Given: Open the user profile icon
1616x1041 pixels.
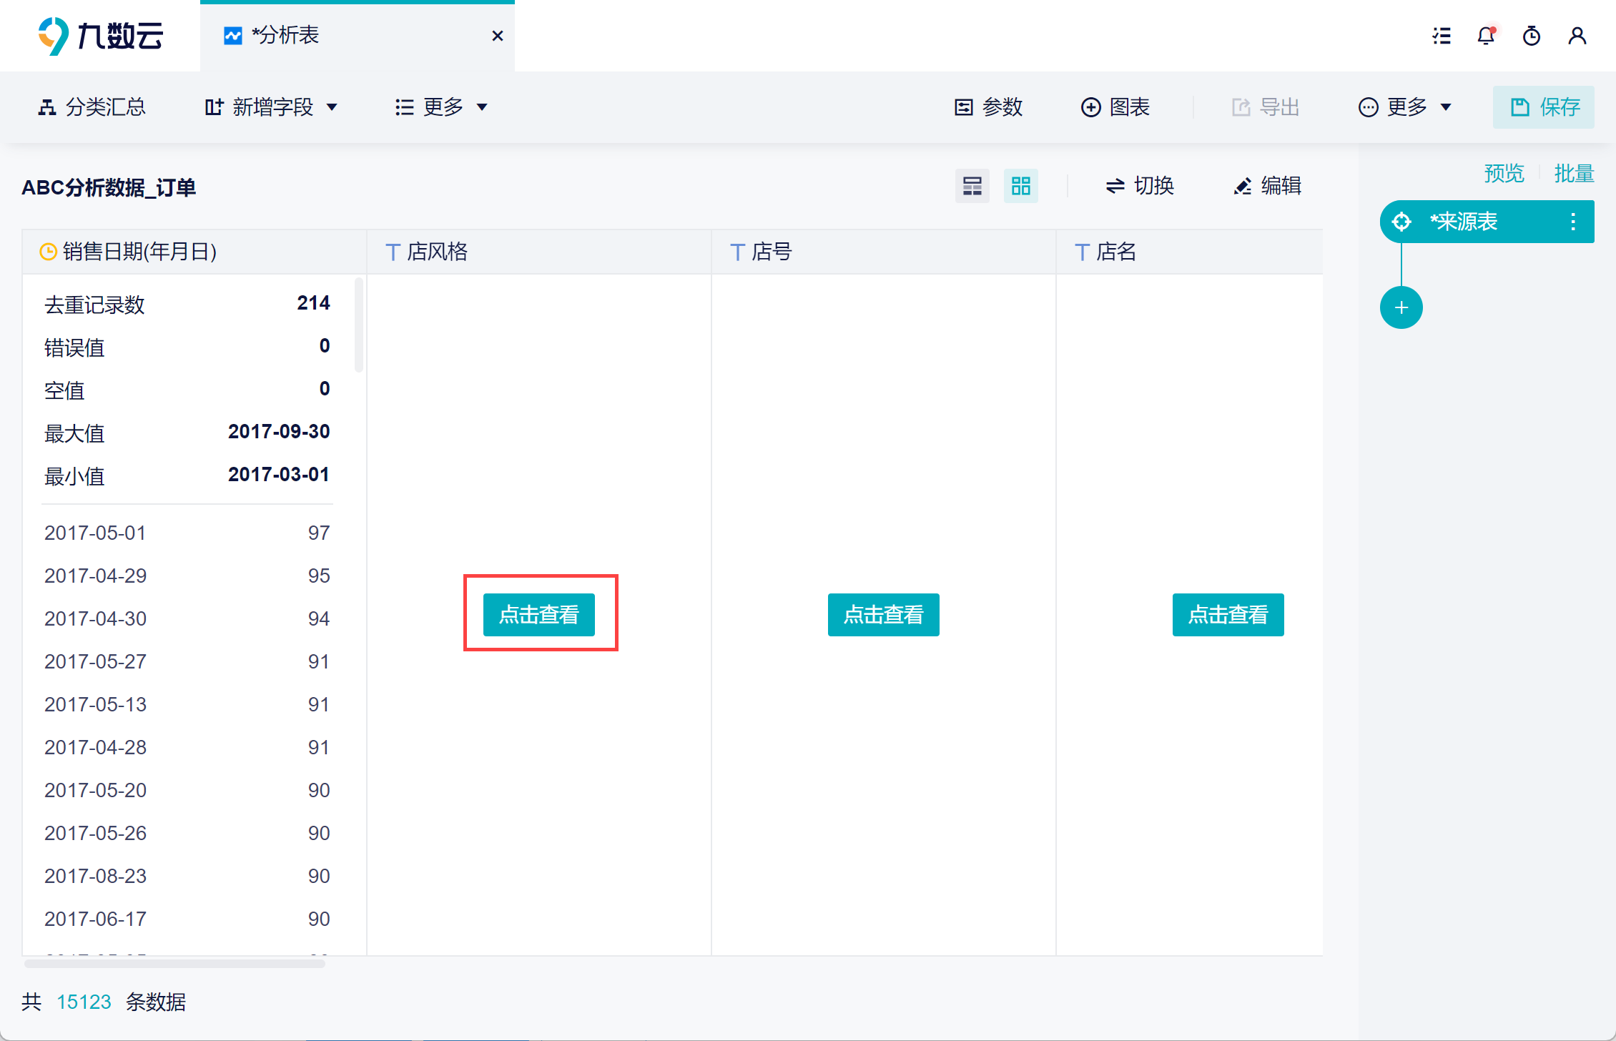Looking at the screenshot, I should 1577,36.
